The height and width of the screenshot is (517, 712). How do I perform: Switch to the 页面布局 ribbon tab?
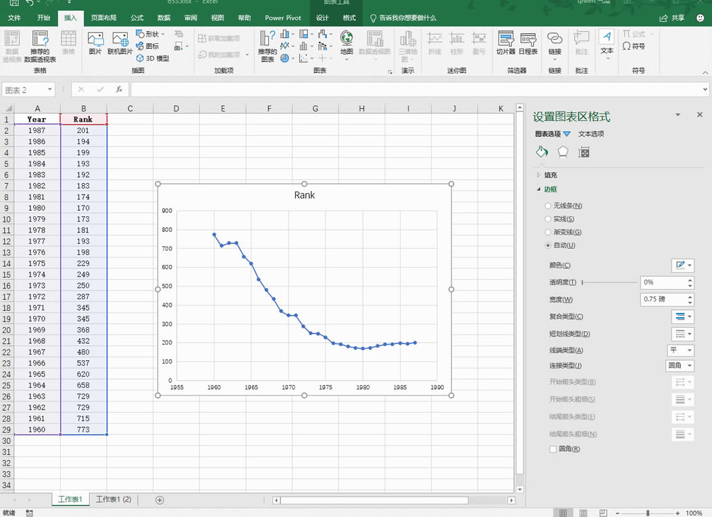click(103, 18)
